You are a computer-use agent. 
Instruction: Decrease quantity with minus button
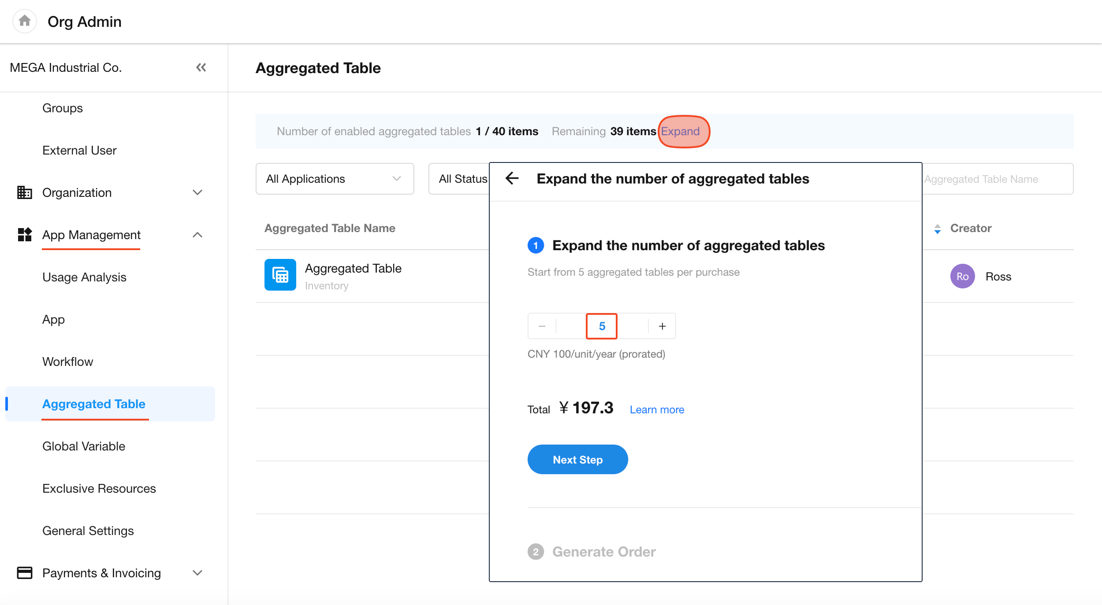pos(542,326)
